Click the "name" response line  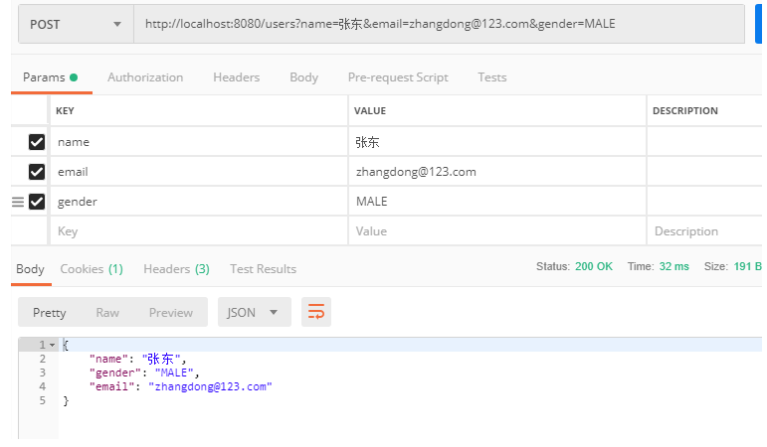click(138, 359)
